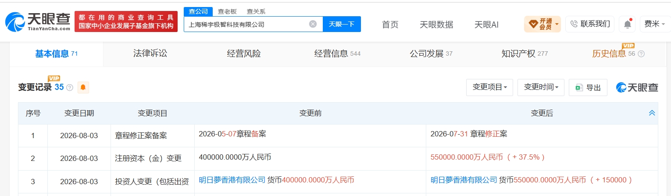Open the 费米 user menu
Image resolution: width=671 pixels, height=196 pixels.
(654, 24)
